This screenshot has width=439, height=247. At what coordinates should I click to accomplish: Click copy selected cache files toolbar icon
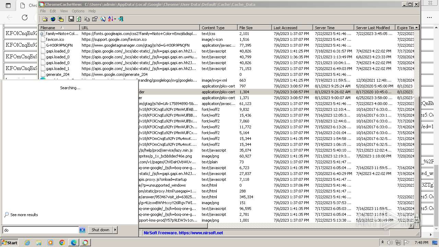pyautogui.click(x=61, y=19)
